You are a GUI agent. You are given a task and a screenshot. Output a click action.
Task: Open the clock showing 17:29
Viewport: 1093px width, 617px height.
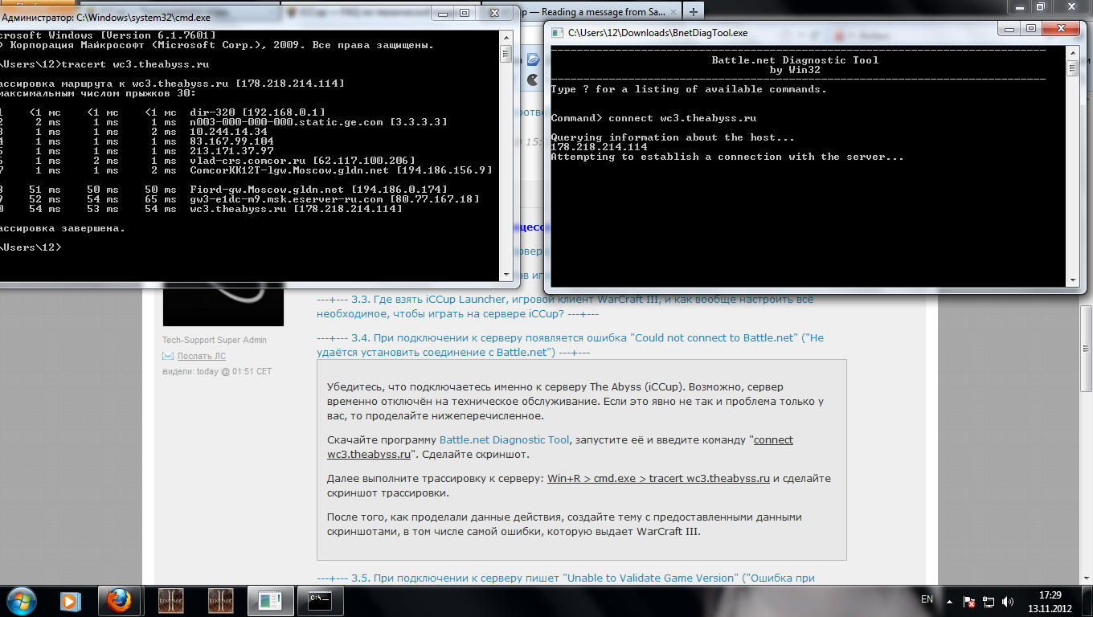pyautogui.click(x=1050, y=601)
